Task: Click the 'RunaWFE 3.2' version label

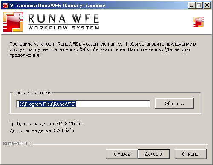Action: tap(17, 143)
